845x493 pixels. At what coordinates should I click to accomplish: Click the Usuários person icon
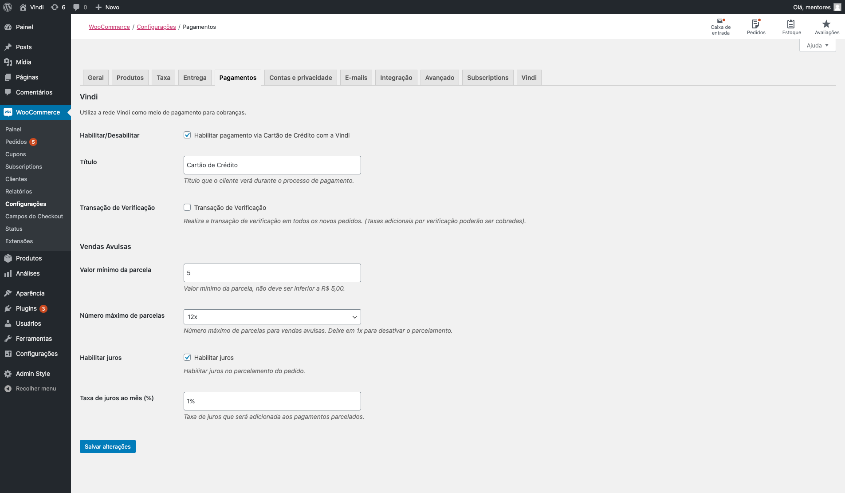(x=8, y=323)
